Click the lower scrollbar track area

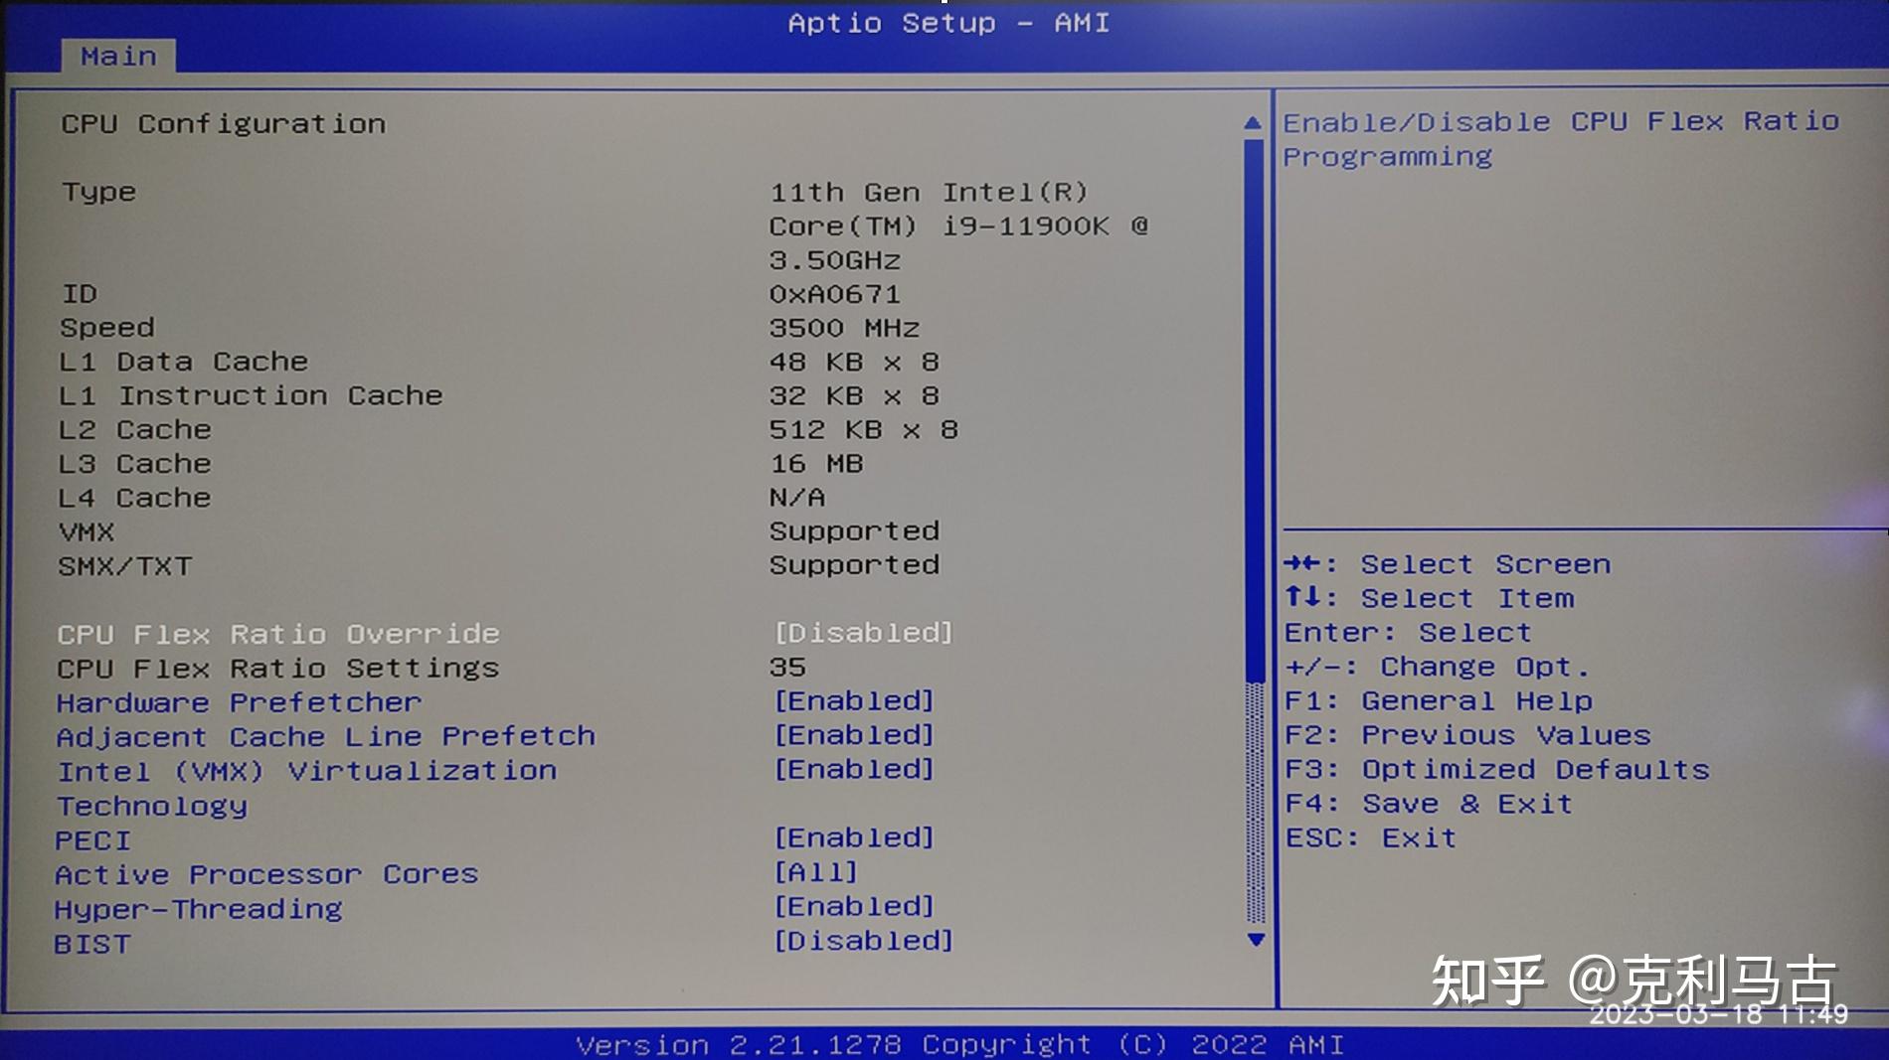click(1256, 803)
